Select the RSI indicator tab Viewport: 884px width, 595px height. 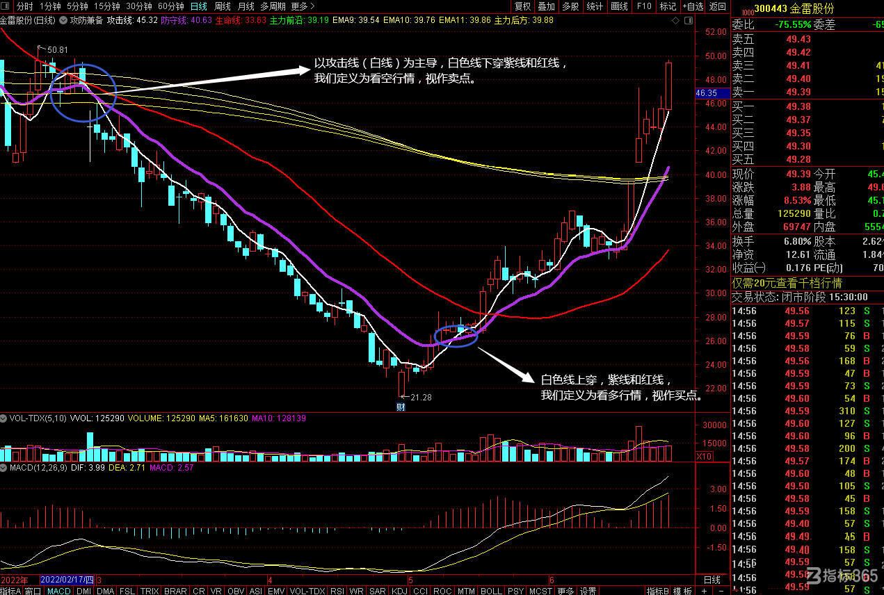[x=337, y=591]
